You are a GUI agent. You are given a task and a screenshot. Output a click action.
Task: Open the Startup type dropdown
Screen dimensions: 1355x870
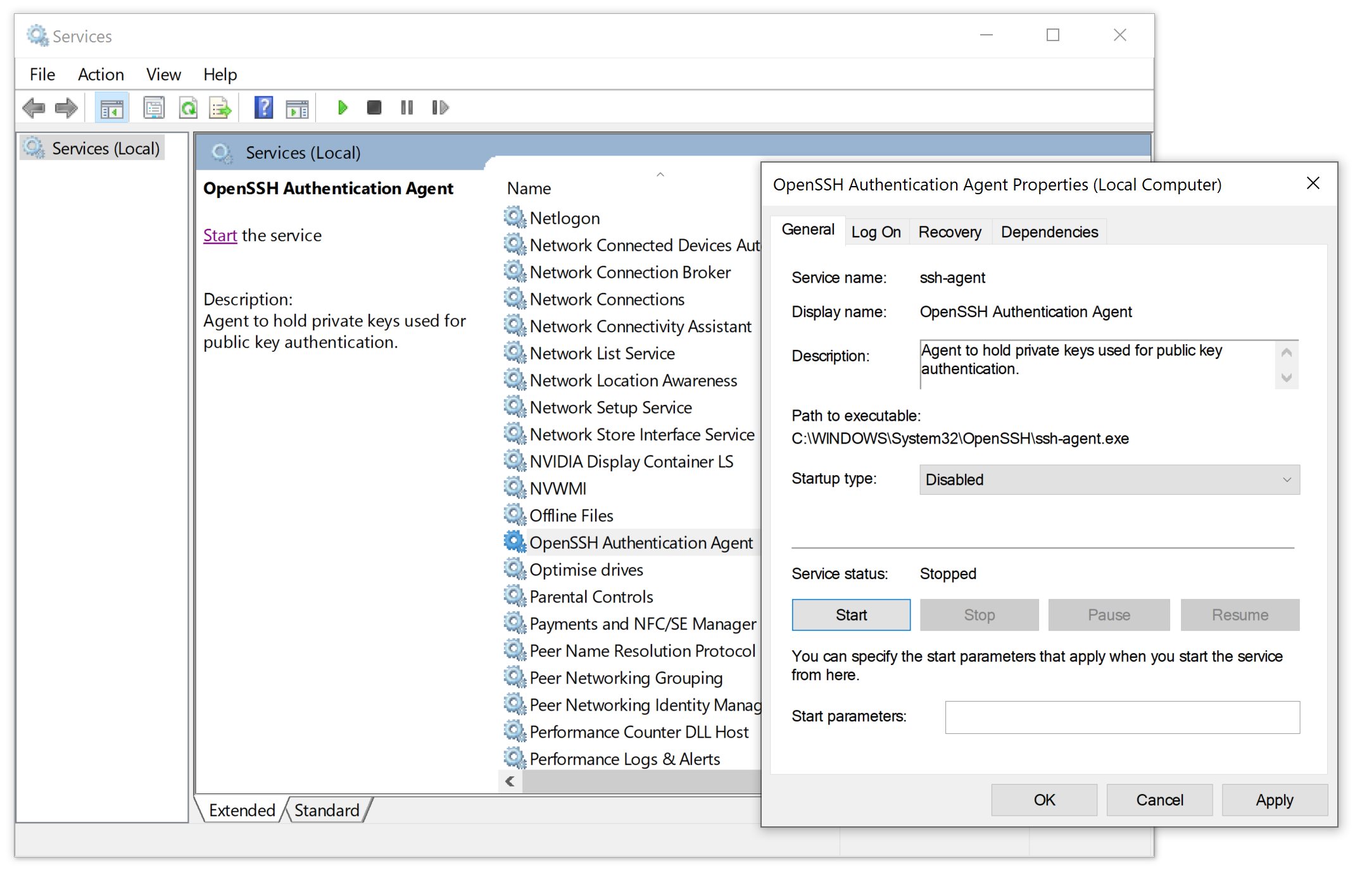coord(1109,480)
